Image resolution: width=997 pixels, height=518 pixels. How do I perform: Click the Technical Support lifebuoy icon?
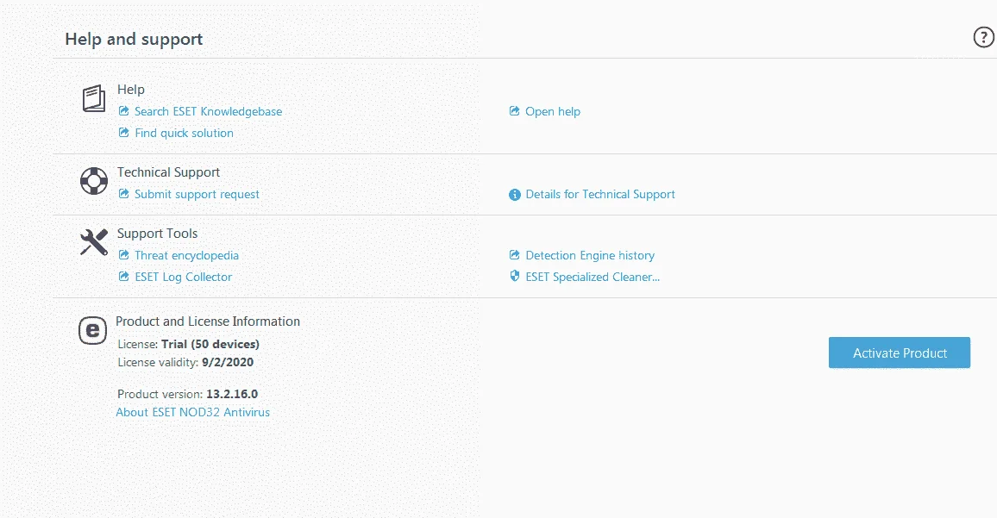pos(94,181)
